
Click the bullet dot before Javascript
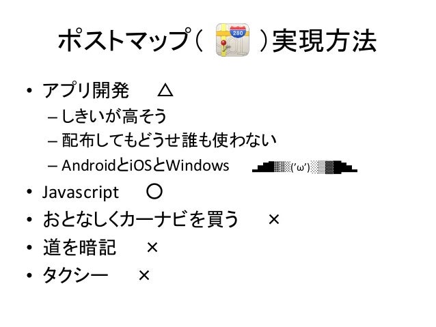click(29, 192)
